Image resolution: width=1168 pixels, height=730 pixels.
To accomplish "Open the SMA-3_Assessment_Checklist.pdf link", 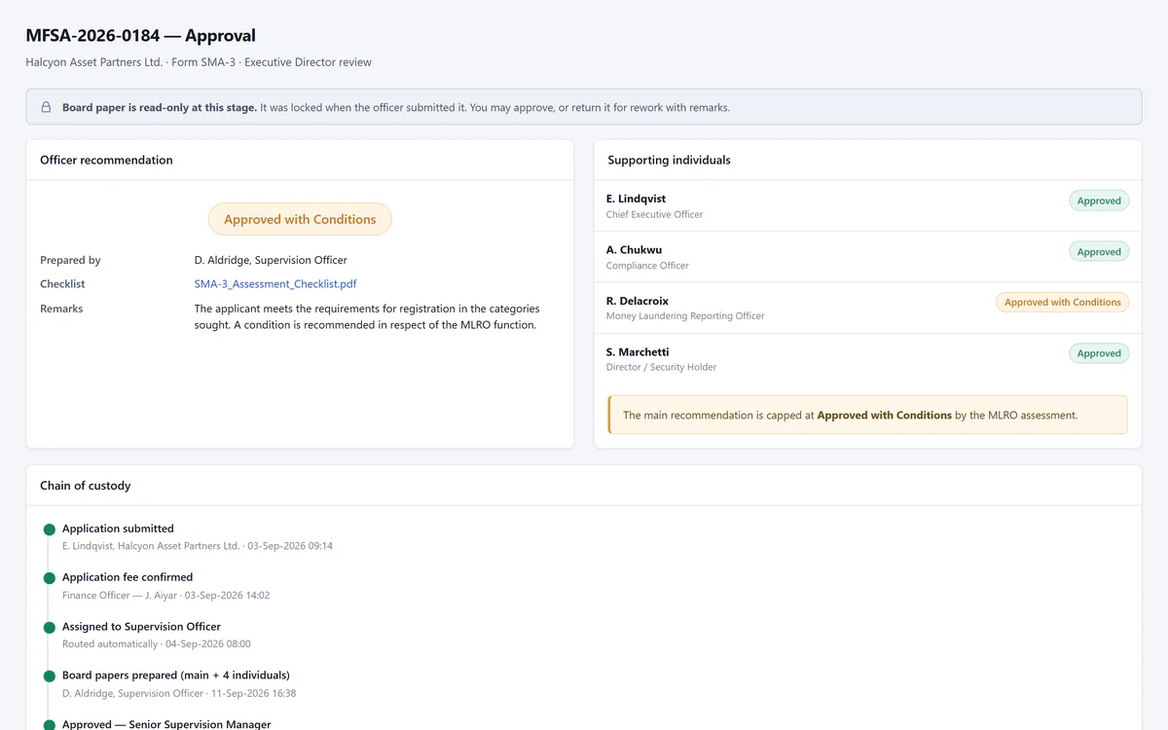I will click(x=275, y=284).
